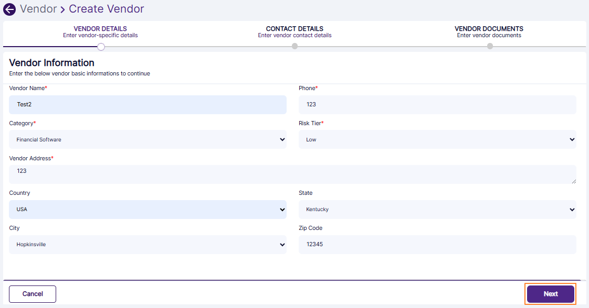Switch to the Contact Details tab
Image resolution: width=589 pixels, height=308 pixels.
click(x=294, y=32)
